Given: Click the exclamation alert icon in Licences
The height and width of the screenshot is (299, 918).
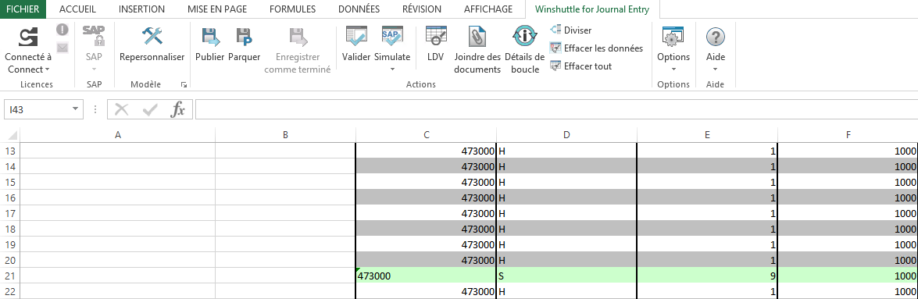Looking at the screenshot, I should (x=62, y=29).
